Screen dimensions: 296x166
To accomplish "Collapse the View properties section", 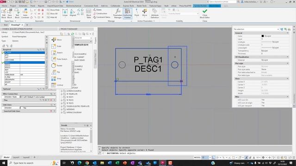I will (x=288, y=78).
